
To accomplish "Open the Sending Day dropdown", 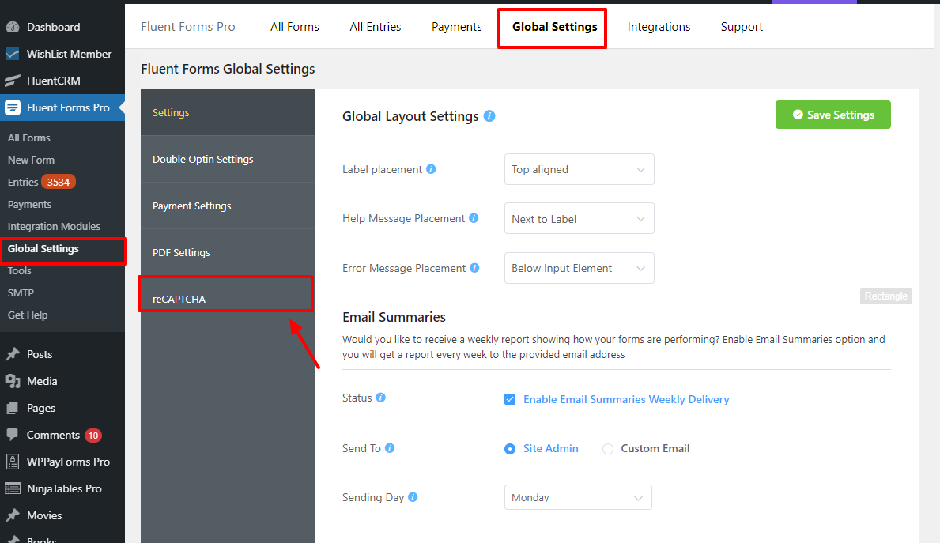I will pyautogui.click(x=578, y=497).
